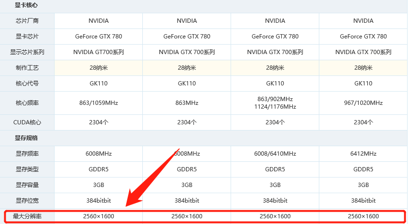
Task: Click the 显卡核心 section header
Action: point(26,5)
